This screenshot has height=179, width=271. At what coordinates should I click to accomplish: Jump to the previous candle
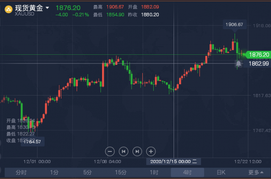click(124, 152)
